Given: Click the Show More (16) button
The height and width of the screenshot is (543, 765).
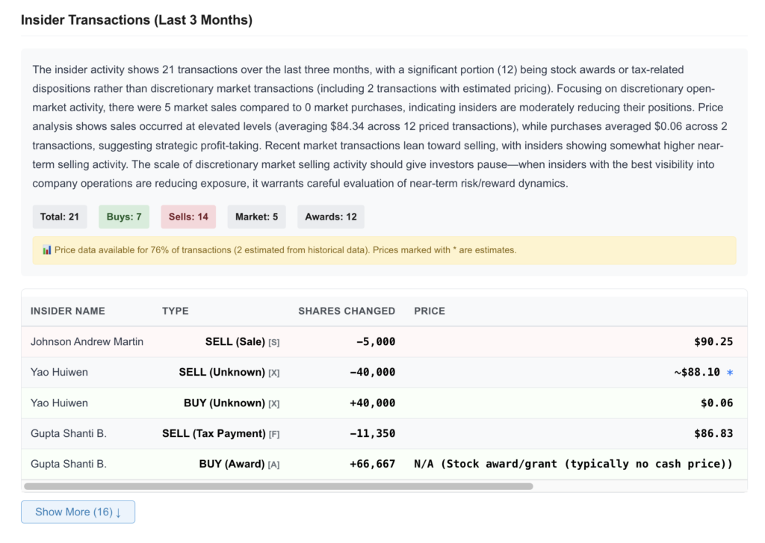Looking at the screenshot, I should [x=78, y=512].
